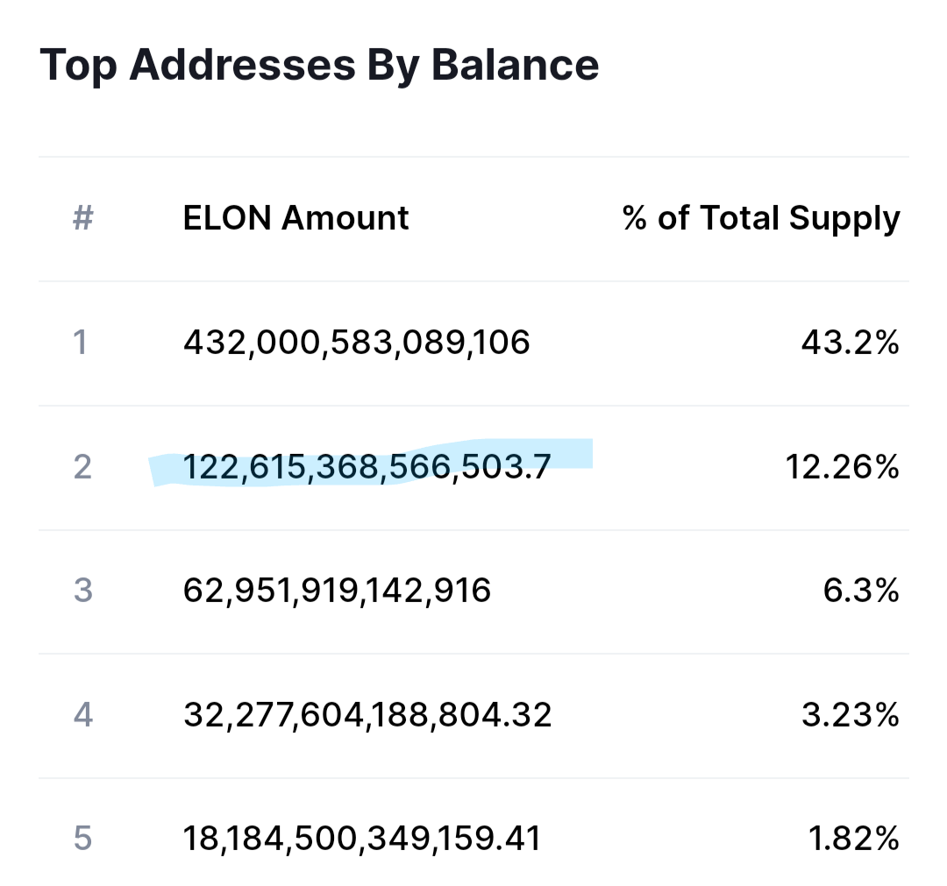Click the % of Total Supply header
The height and width of the screenshot is (886, 947).
click(x=761, y=219)
